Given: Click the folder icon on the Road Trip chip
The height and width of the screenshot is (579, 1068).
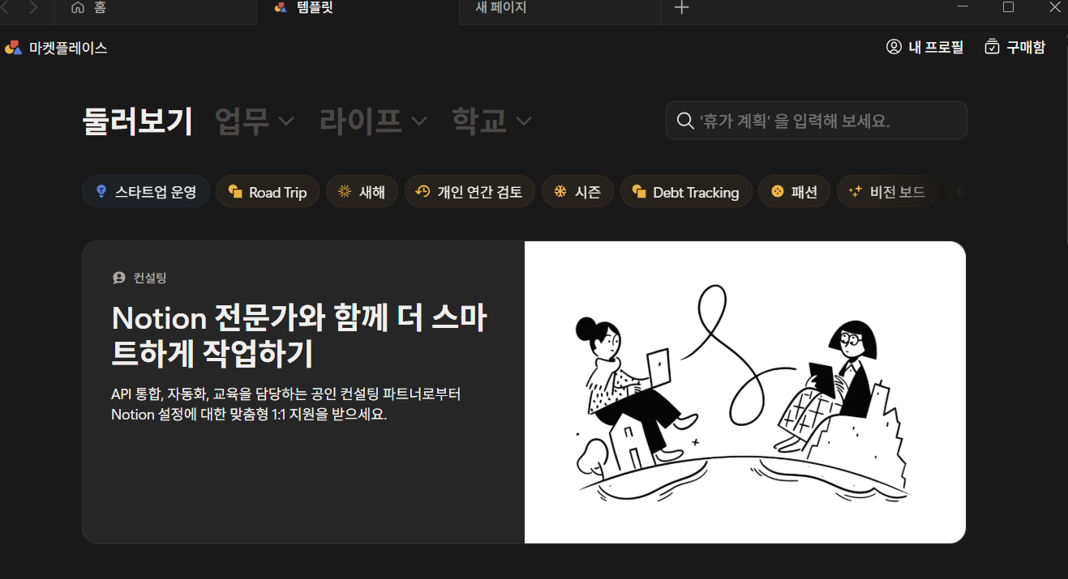Looking at the screenshot, I should pyautogui.click(x=235, y=191).
